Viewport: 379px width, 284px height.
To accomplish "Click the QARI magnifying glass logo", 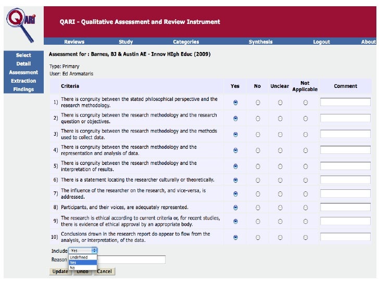I will point(21,25).
